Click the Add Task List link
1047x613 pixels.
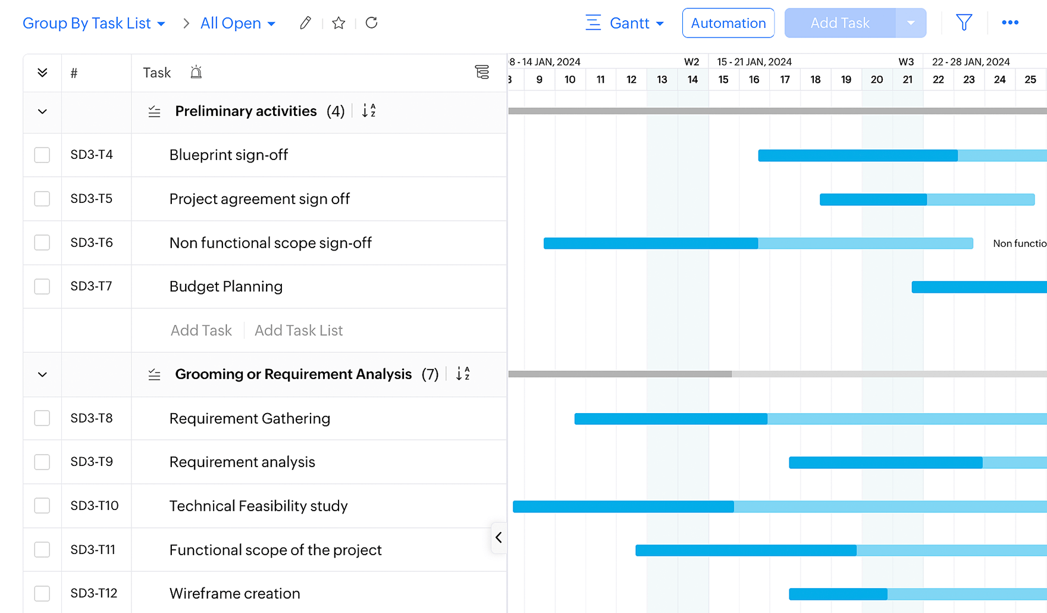pyautogui.click(x=298, y=331)
